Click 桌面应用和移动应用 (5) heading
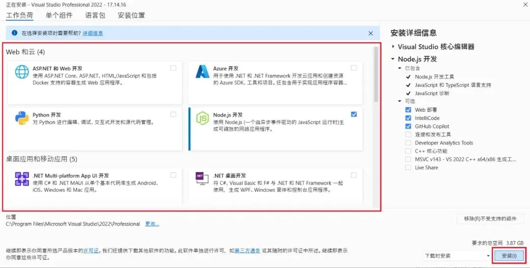The image size is (530, 268). pyautogui.click(x=42, y=159)
